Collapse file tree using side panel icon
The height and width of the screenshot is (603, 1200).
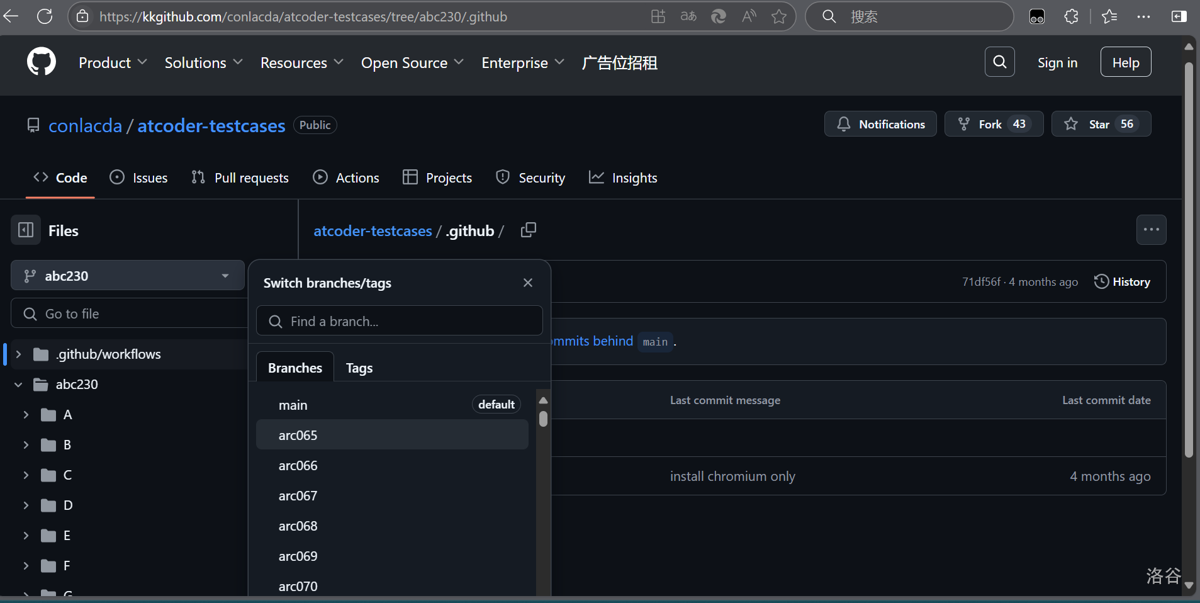point(26,230)
